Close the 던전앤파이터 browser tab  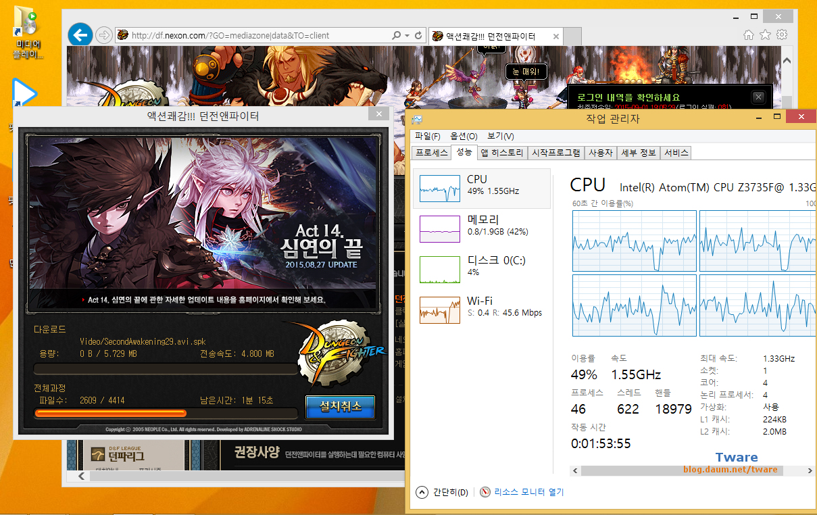click(x=555, y=36)
